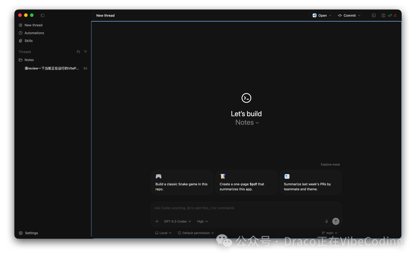Click the Explore more link
The height and width of the screenshot is (258, 416).
[330, 164]
